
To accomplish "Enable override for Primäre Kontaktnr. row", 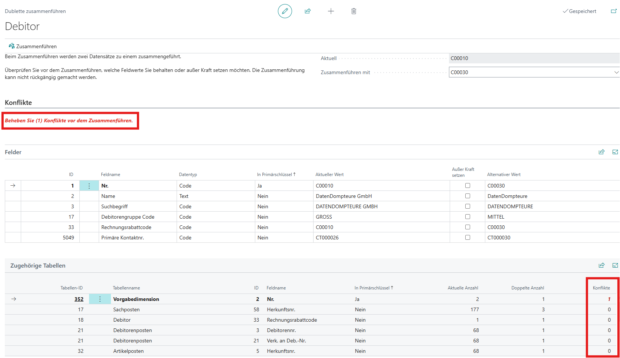I will pyautogui.click(x=468, y=238).
